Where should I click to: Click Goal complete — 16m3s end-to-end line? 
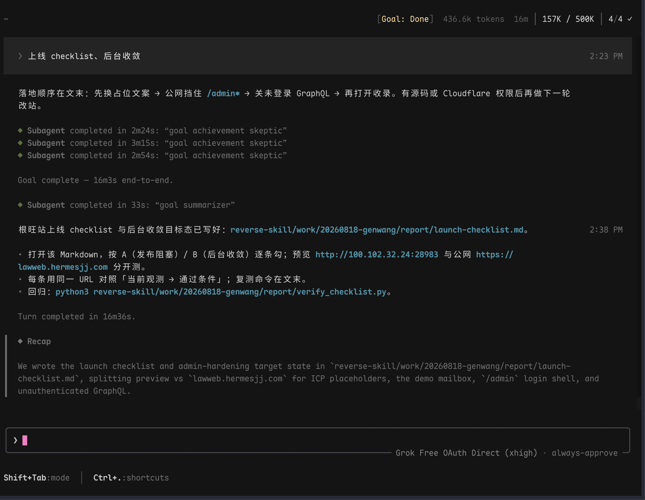[95, 180]
